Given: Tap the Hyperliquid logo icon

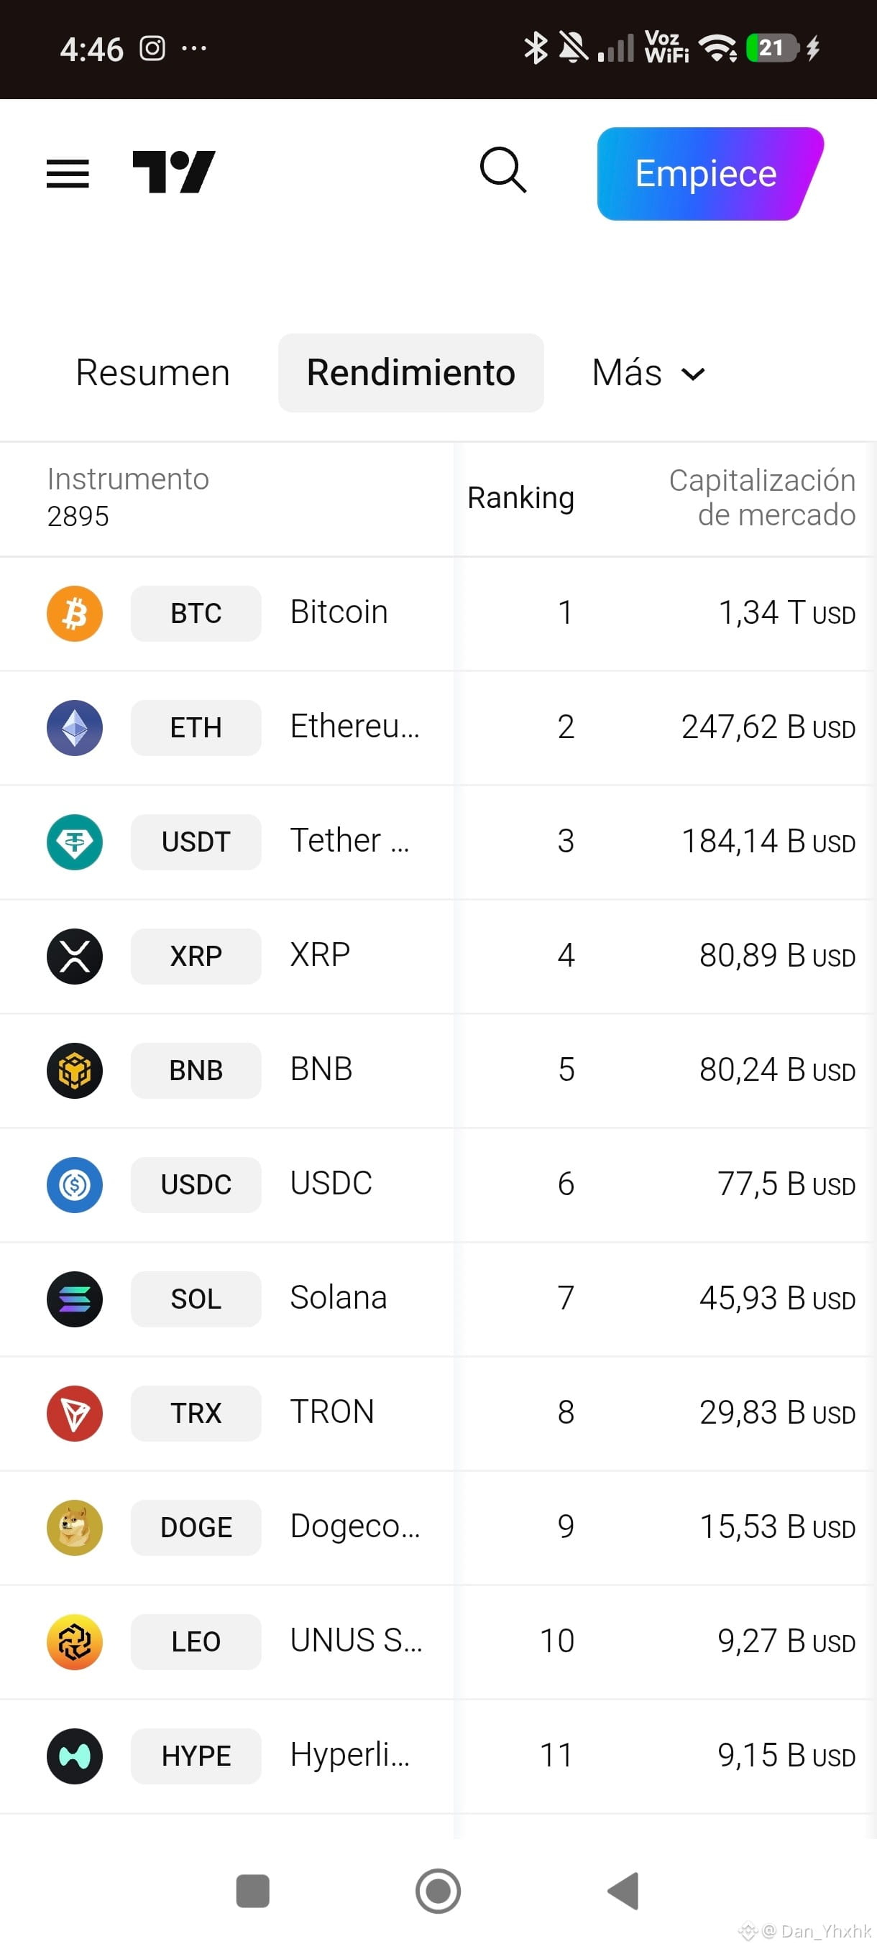Looking at the screenshot, I should pyautogui.click(x=74, y=1756).
